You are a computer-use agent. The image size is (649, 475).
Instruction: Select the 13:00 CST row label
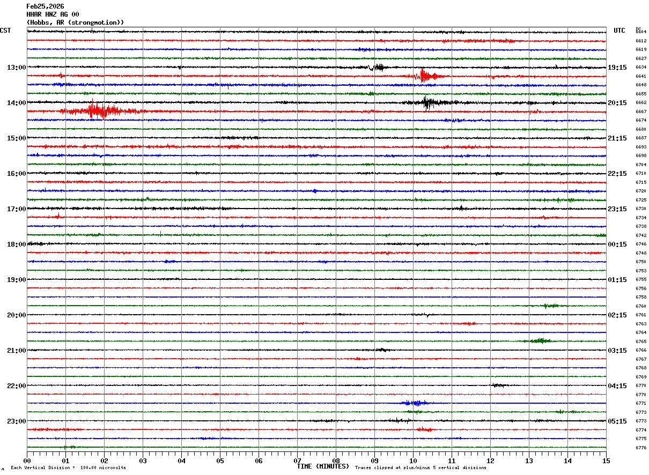pos(17,68)
